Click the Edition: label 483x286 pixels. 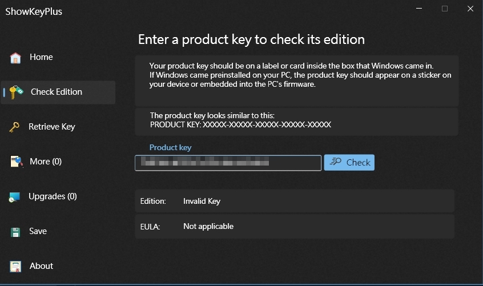[x=153, y=201]
